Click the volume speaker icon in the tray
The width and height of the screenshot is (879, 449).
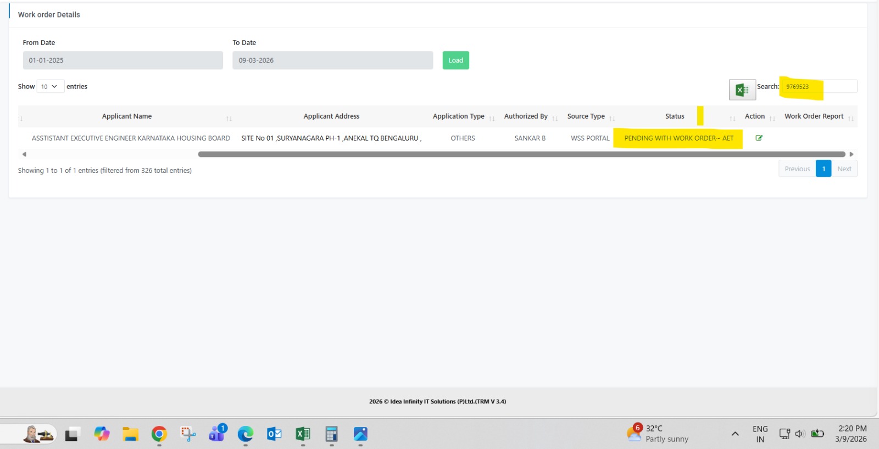pos(800,434)
